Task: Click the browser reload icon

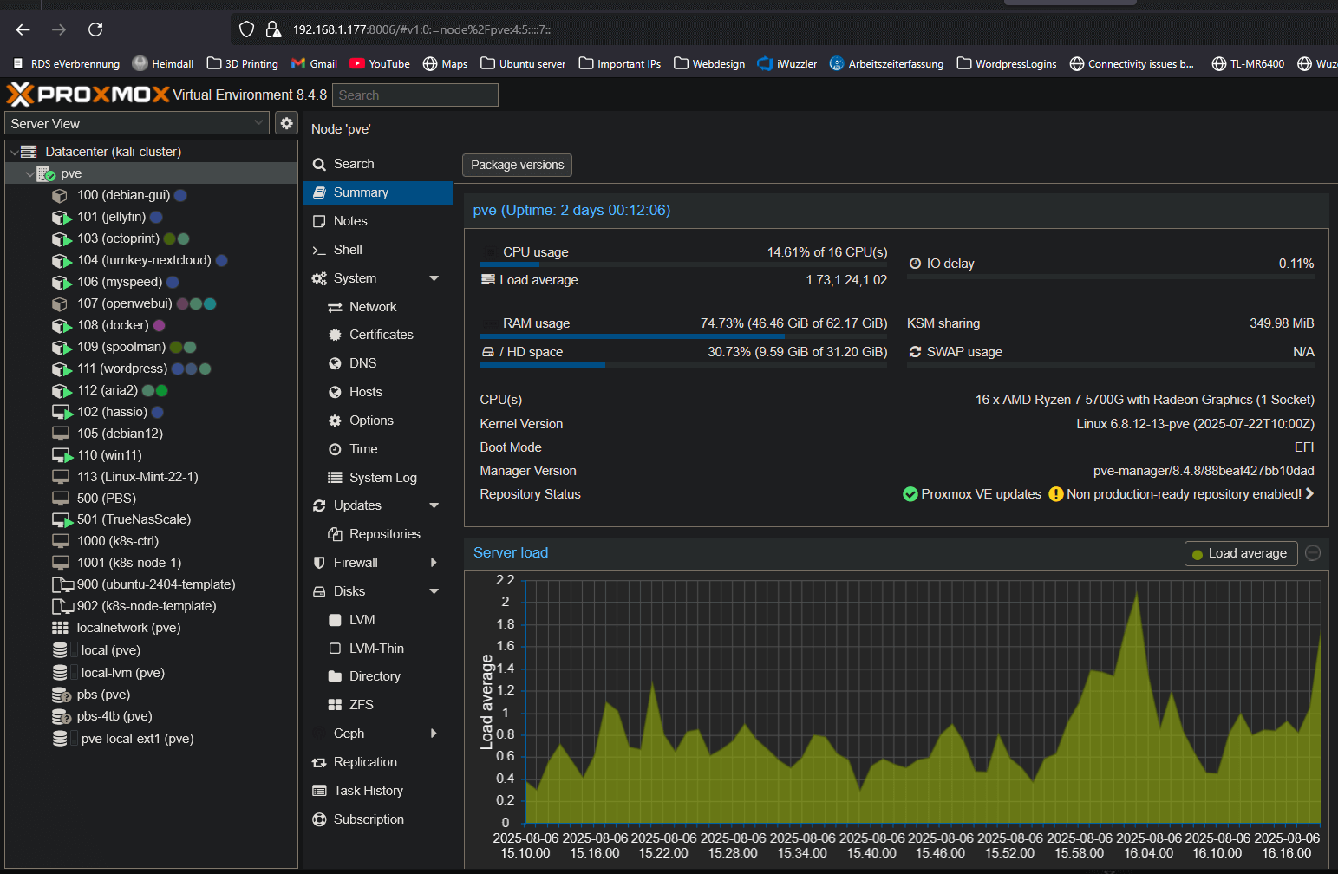Action: [x=95, y=29]
